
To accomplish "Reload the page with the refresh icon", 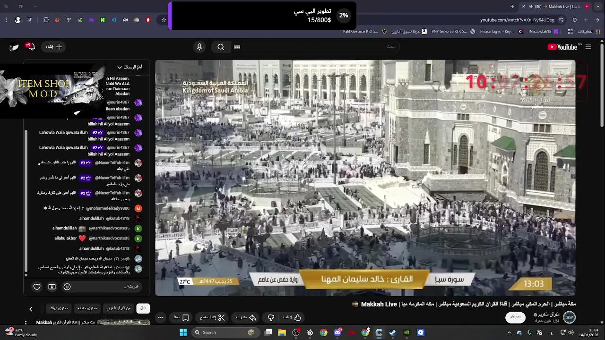I will [575, 20].
